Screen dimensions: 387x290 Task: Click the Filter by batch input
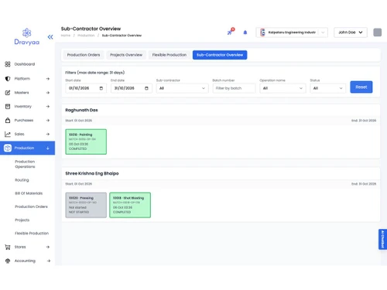(x=234, y=88)
